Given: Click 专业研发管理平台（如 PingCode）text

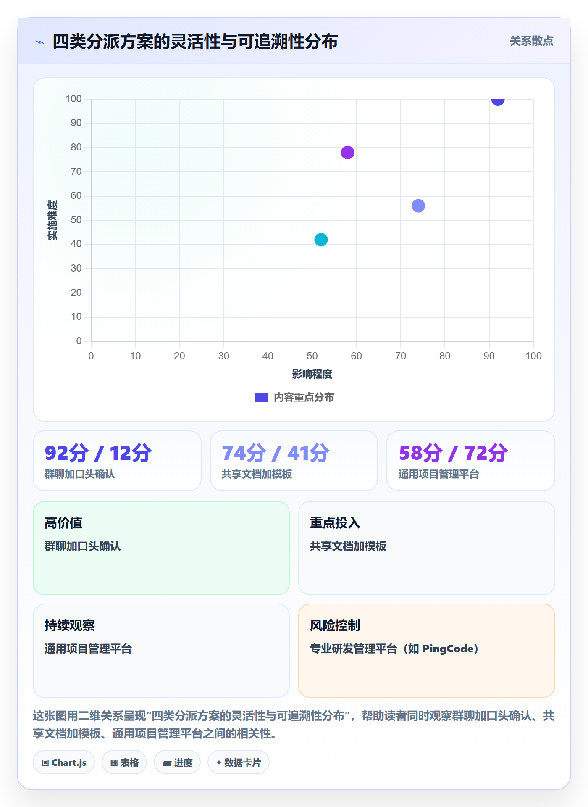Looking at the screenshot, I should click(394, 649).
